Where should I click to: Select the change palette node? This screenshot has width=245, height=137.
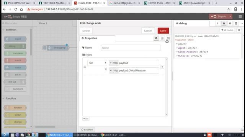coord(15,122)
